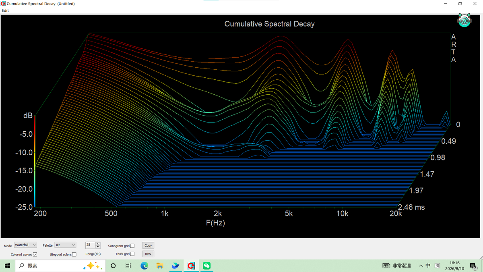This screenshot has width=483, height=272.
Task: Click the 2.46 ms time axis label
Action: (411, 207)
